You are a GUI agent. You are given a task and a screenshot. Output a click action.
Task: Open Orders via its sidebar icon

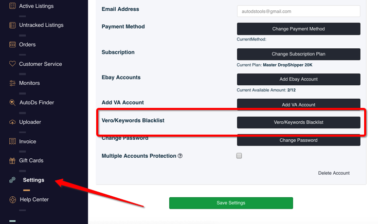click(x=12, y=45)
